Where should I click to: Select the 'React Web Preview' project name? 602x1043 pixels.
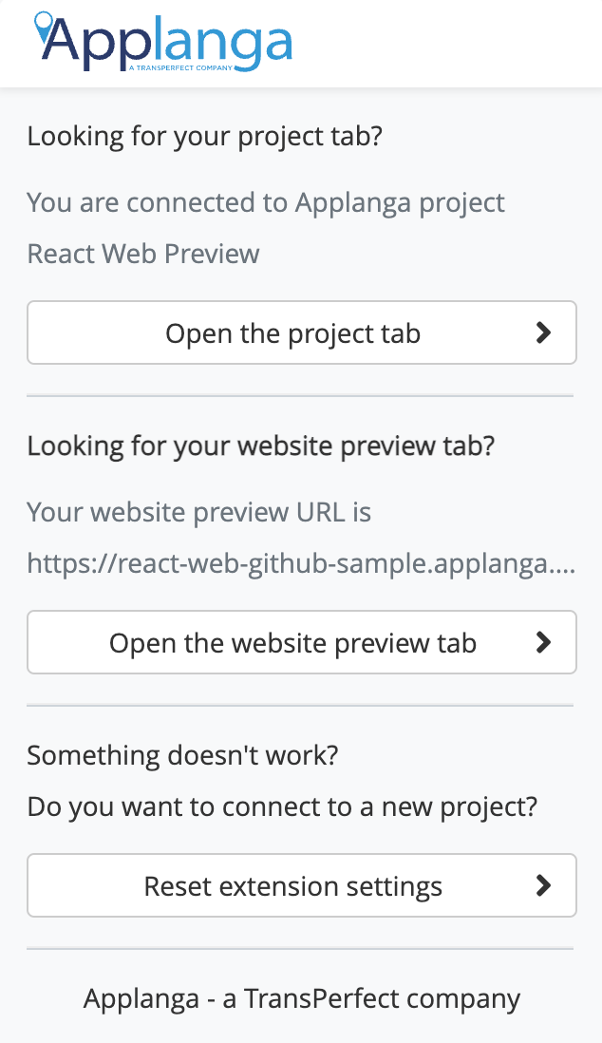pos(143,254)
